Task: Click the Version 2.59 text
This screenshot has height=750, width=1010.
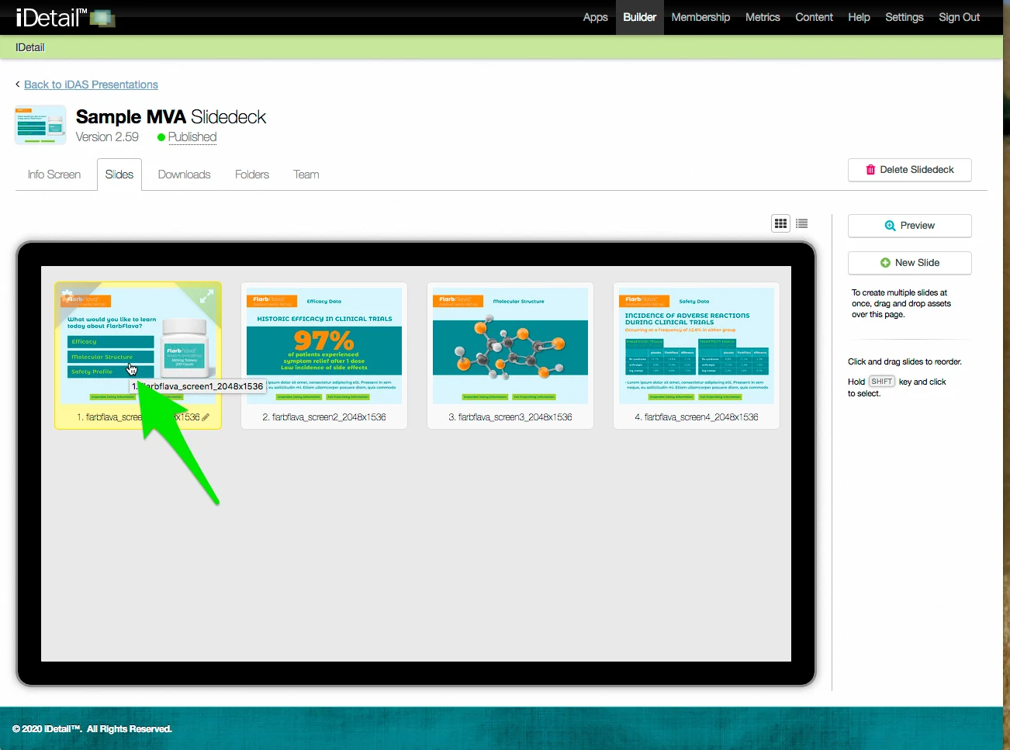Action: point(107,137)
